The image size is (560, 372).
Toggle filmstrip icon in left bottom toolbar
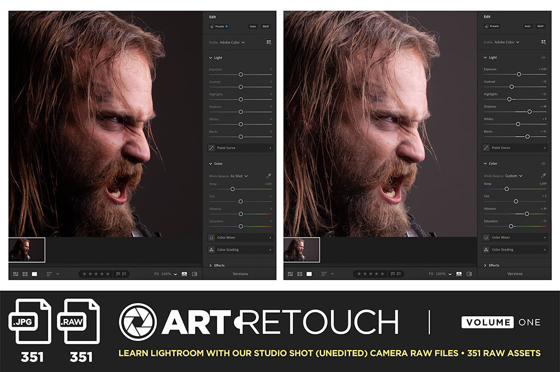click(x=184, y=274)
